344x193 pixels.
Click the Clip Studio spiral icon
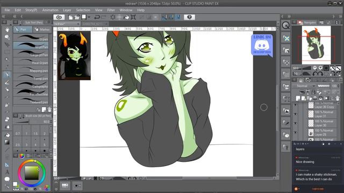(x=59, y=17)
